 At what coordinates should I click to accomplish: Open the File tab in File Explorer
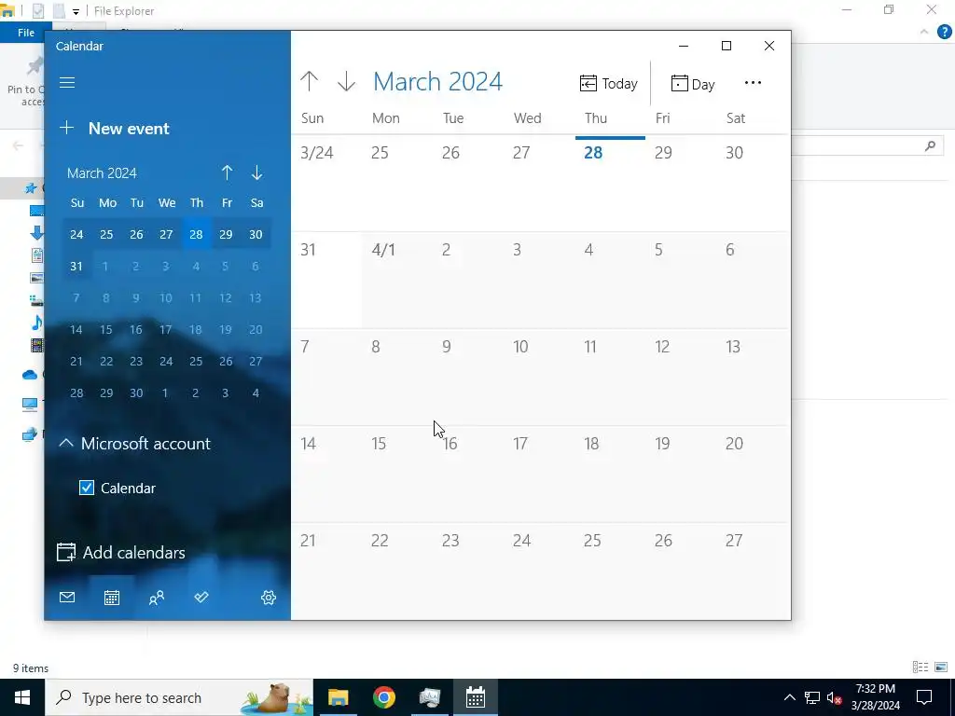tap(25, 33)
